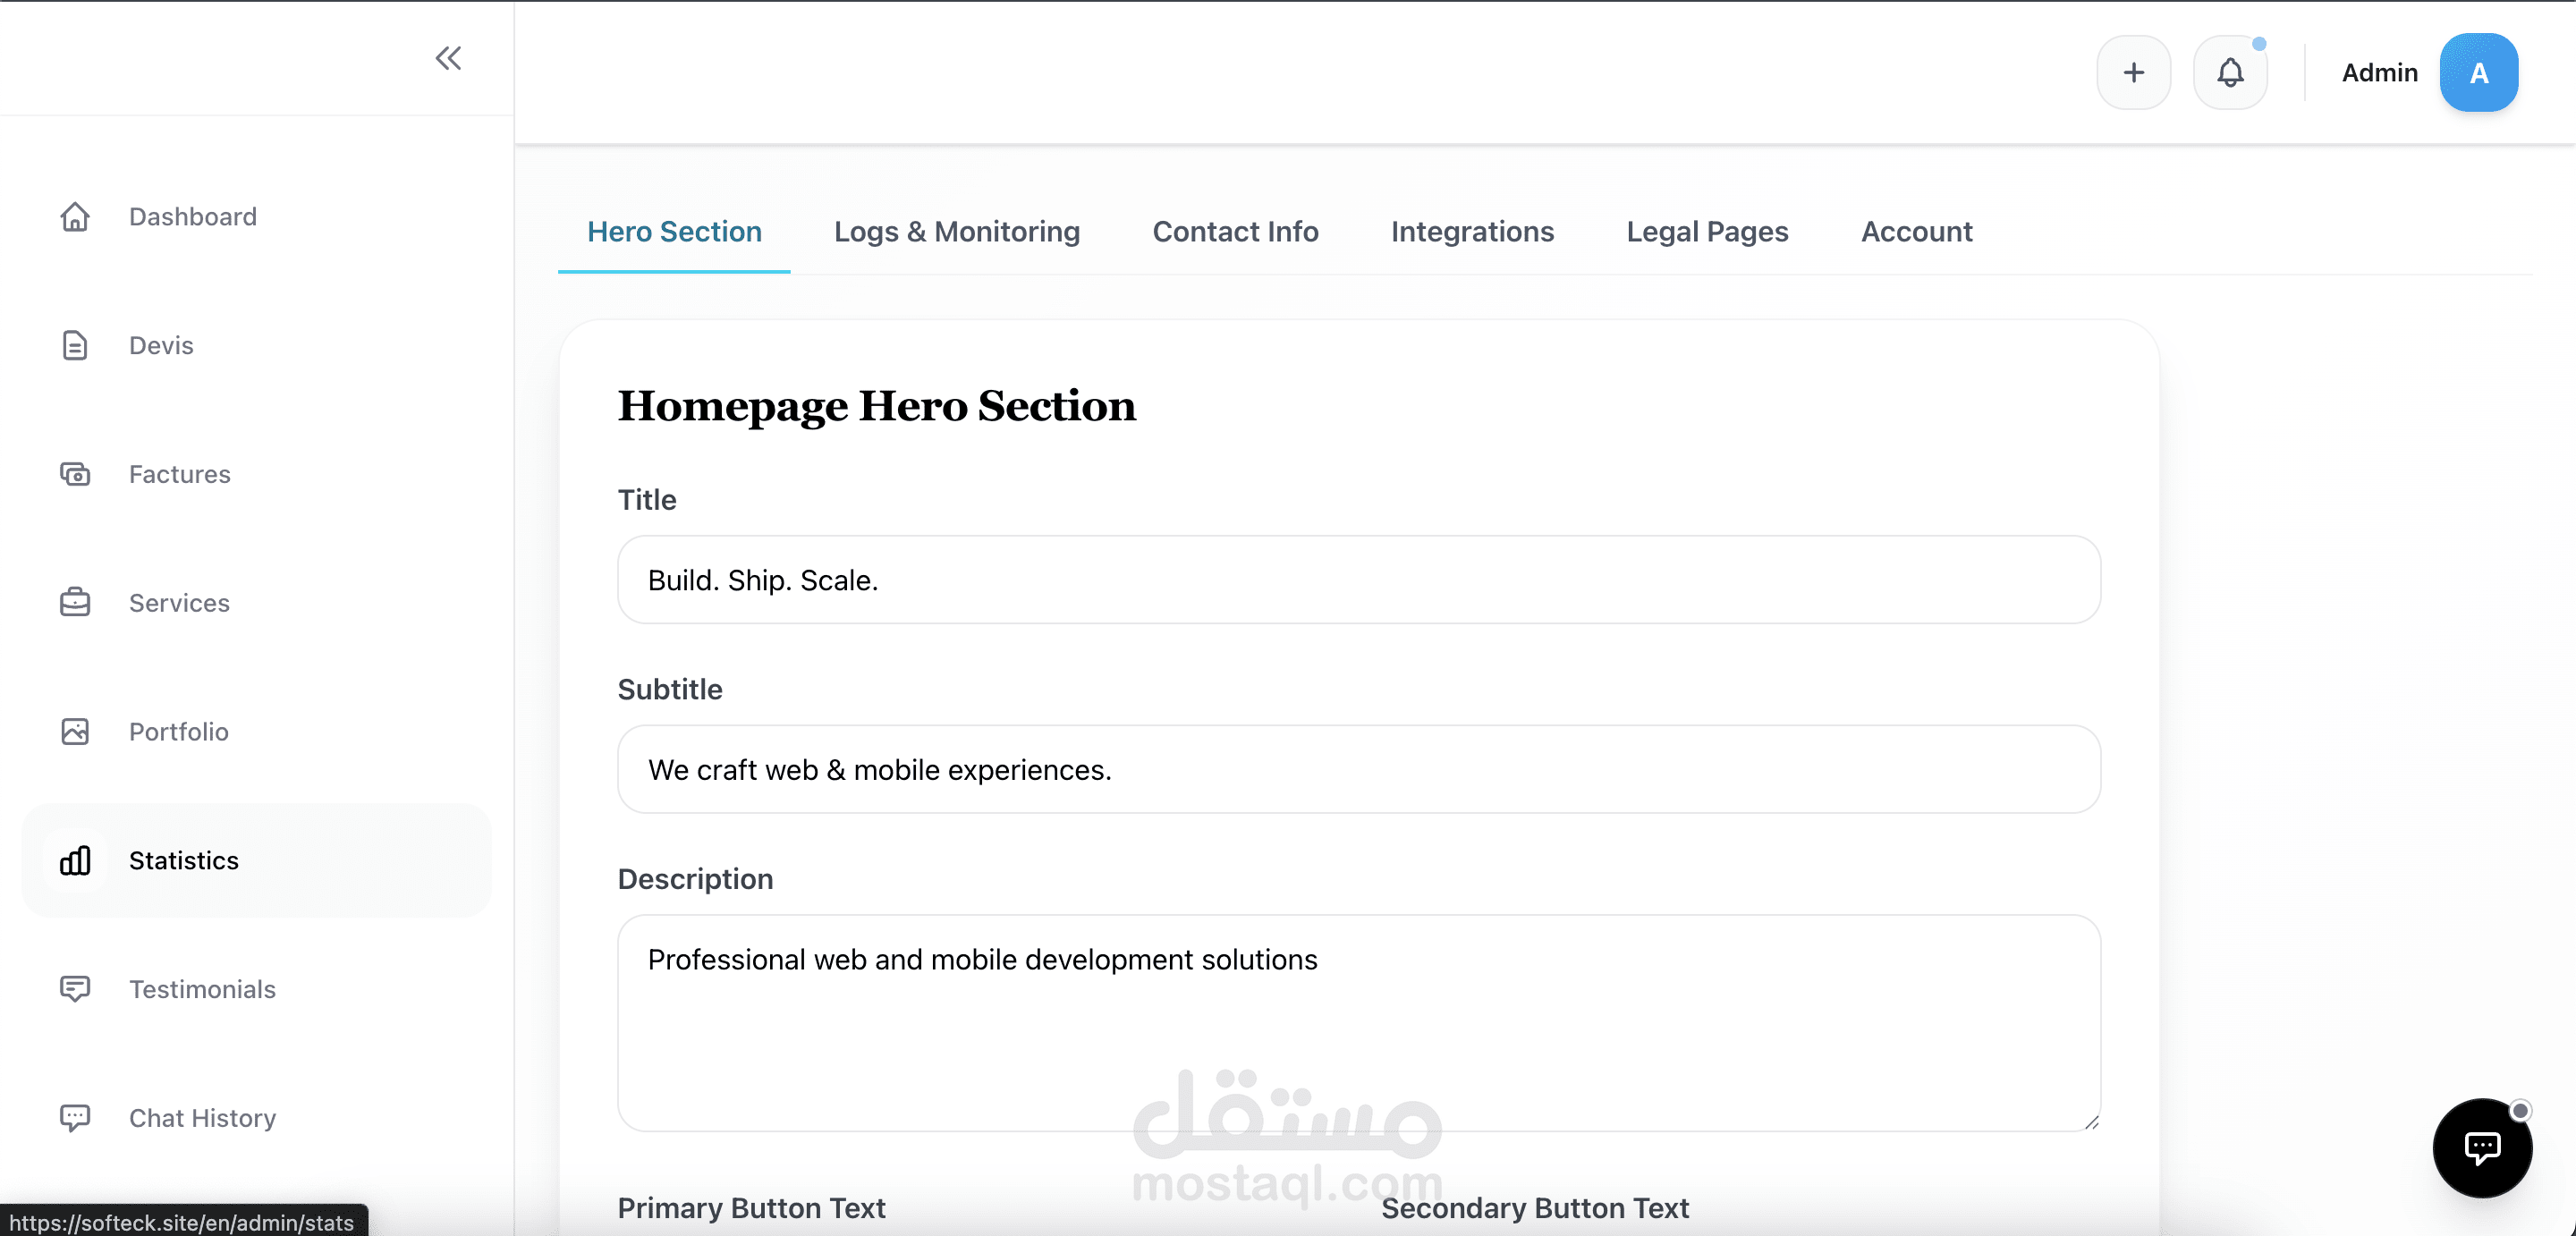Viewport: 2576px width, 1236px height.
Task: Switch to the Contact Info tab
Action: click(1235, 232)
